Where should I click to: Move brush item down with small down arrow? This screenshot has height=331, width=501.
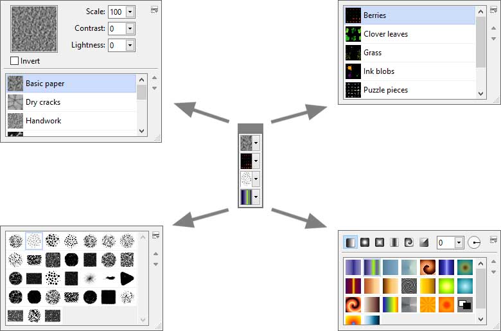(x=155, y=264)
